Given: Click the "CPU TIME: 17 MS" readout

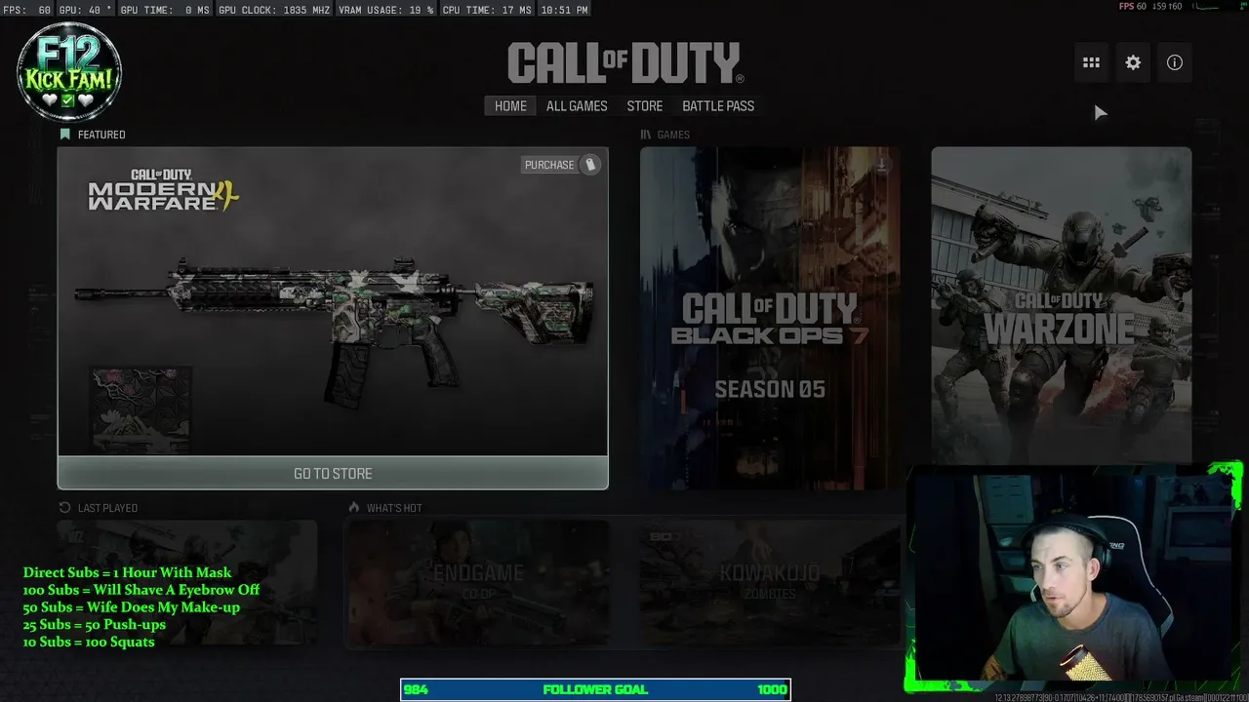Looking at the screenshot, I should (x=487, y=10).
